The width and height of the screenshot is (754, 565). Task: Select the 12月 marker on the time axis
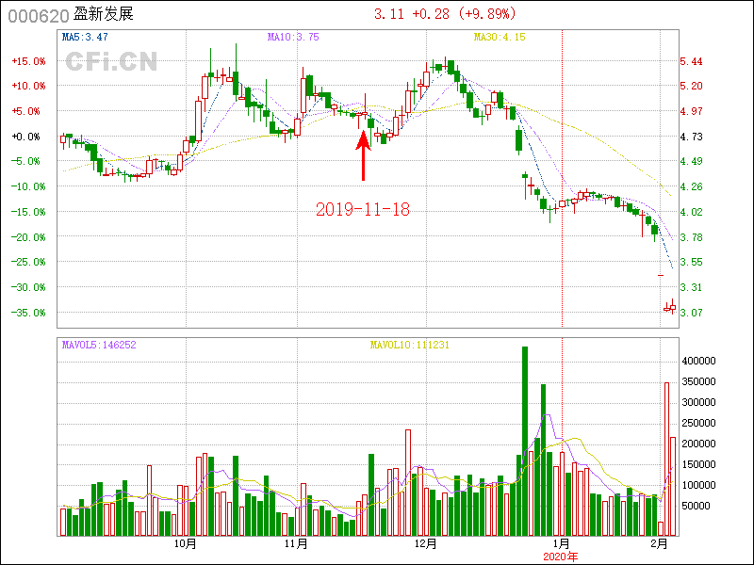pos(425,543)
